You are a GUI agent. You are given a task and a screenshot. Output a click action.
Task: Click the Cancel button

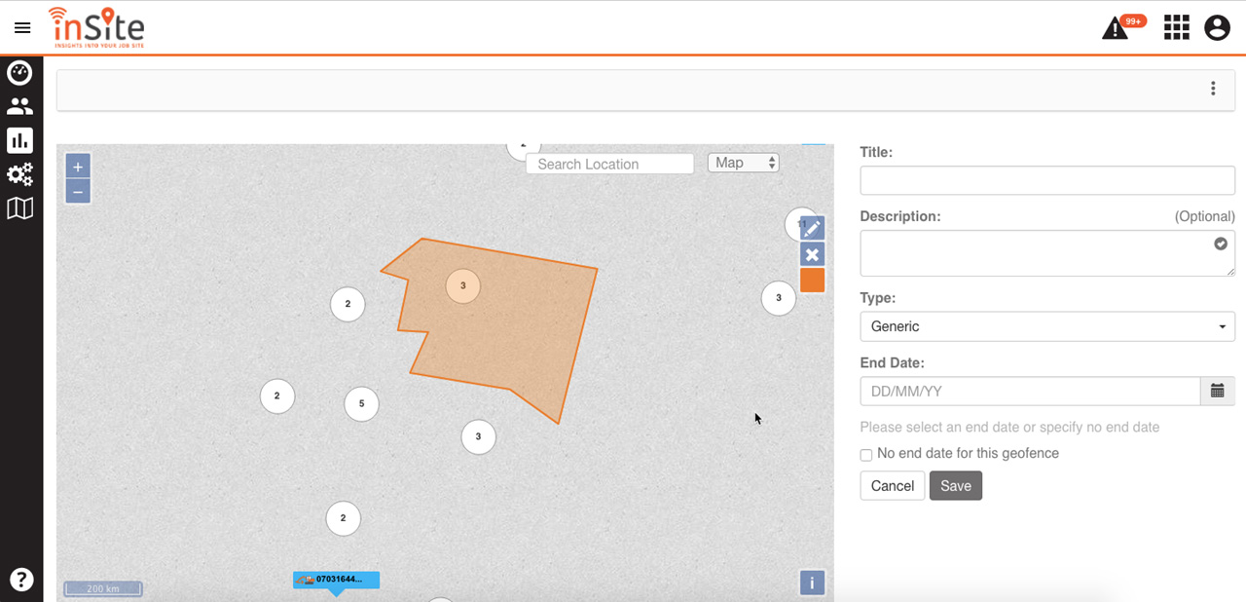[892, 486]
